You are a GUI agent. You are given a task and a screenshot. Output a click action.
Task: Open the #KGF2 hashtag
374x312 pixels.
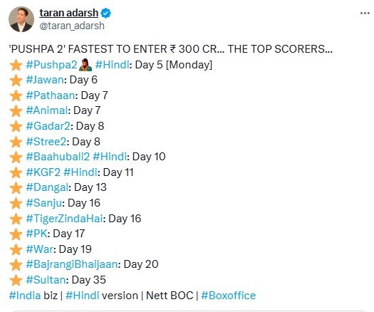point(43,172)
